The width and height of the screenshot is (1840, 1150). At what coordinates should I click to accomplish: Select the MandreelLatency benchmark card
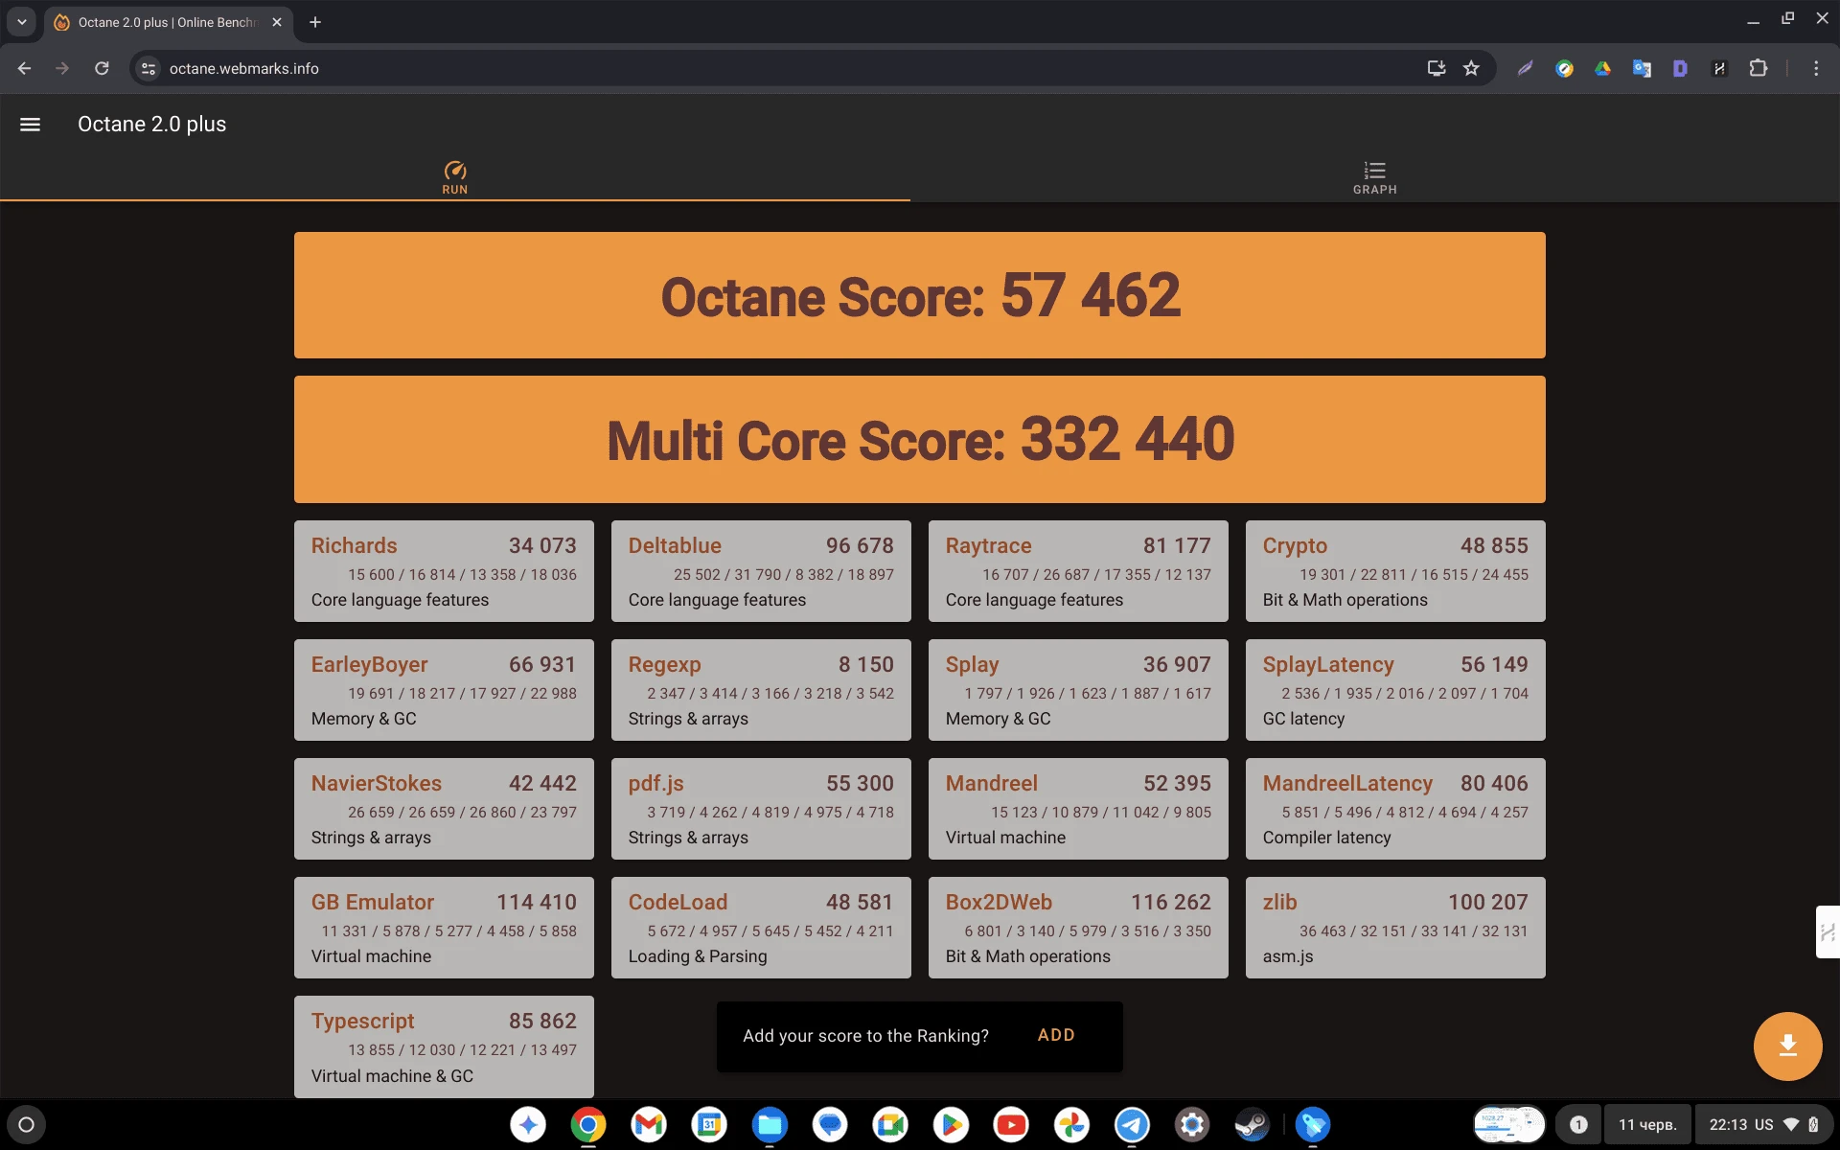[x=1395, y=809]
